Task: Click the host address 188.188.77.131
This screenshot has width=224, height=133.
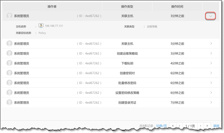Action: tap(54, 26)
